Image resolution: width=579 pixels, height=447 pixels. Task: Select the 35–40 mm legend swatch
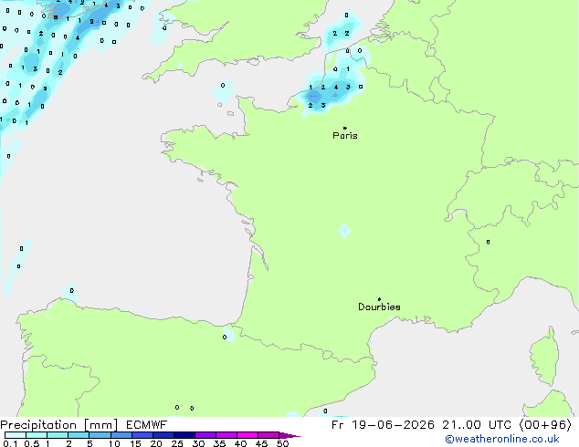tap(226, 435)
